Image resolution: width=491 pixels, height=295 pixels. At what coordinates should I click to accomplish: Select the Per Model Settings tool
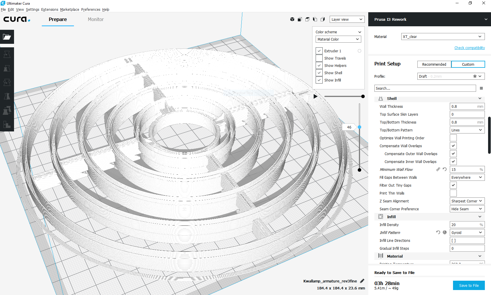(x=7, y=110)
